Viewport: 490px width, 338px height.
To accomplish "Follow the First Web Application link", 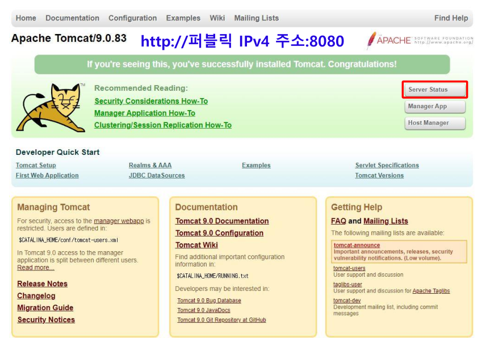I will (47, 175).
